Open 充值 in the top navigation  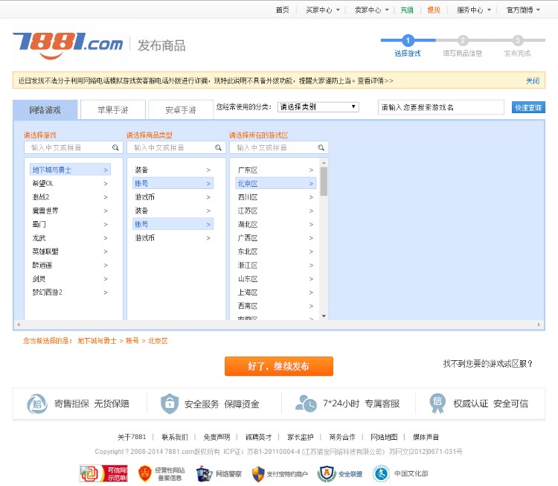tap(407, 10)
